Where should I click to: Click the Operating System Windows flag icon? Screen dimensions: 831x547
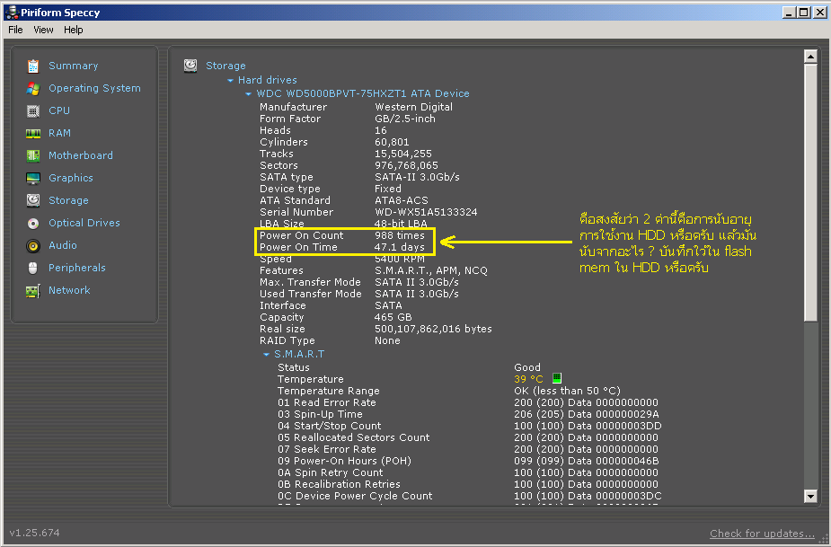[x=33, y=89]
